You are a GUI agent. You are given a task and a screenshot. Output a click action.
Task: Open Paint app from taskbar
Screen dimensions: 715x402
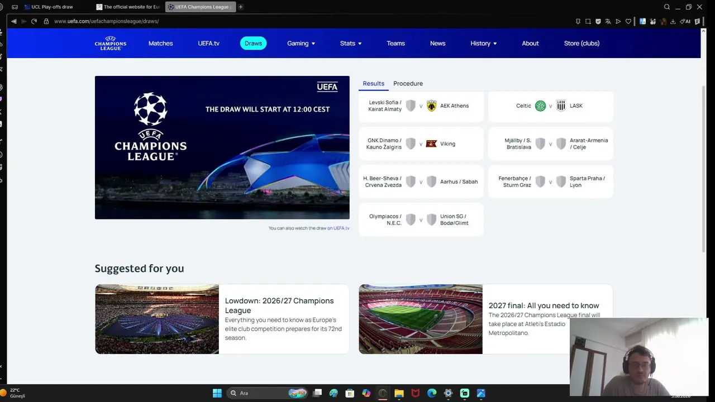coord(333,393)
